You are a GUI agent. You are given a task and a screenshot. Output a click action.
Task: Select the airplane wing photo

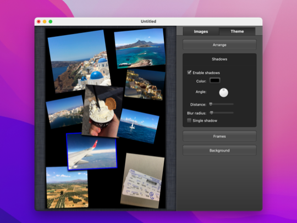point(92,151)
